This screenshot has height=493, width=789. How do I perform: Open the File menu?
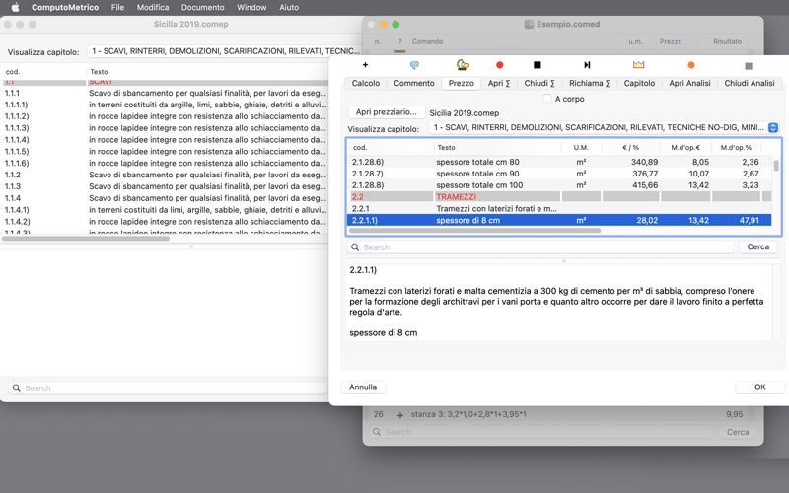[117, 7]
